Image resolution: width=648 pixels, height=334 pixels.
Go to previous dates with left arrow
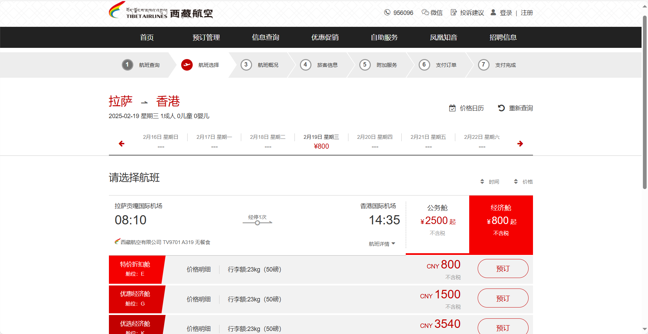[x=121, y=144]
